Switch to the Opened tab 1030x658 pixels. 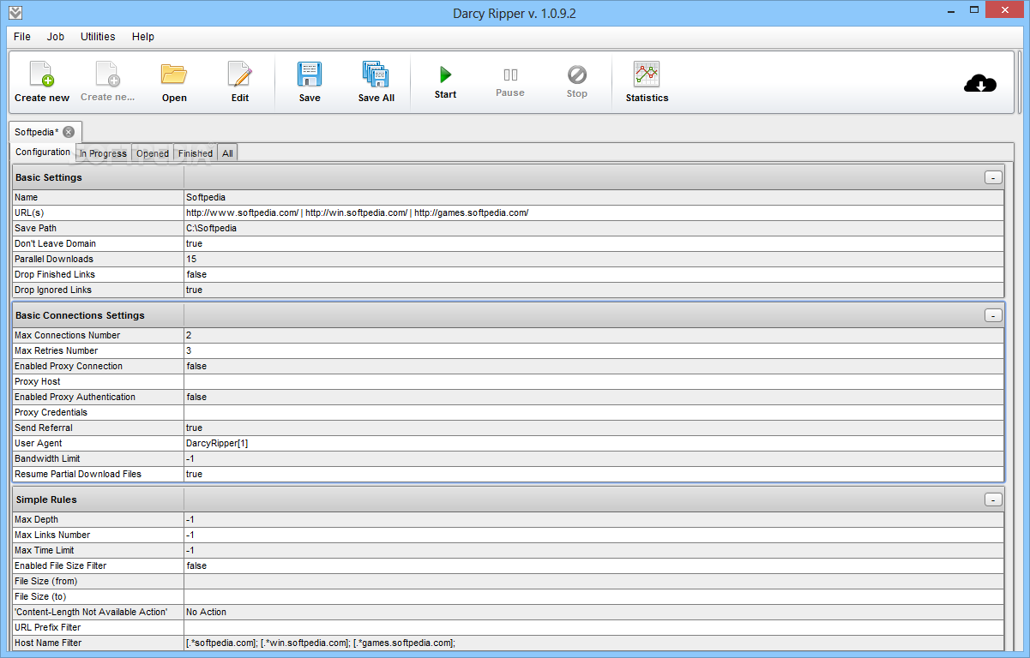click(x=153, y=153)
